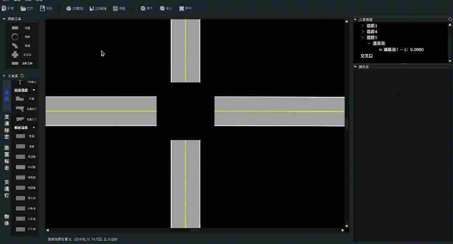This screenshot has width=453, height=244.
Task: Click the 列表 toolbar icon
Action: (x=120, y=8)
